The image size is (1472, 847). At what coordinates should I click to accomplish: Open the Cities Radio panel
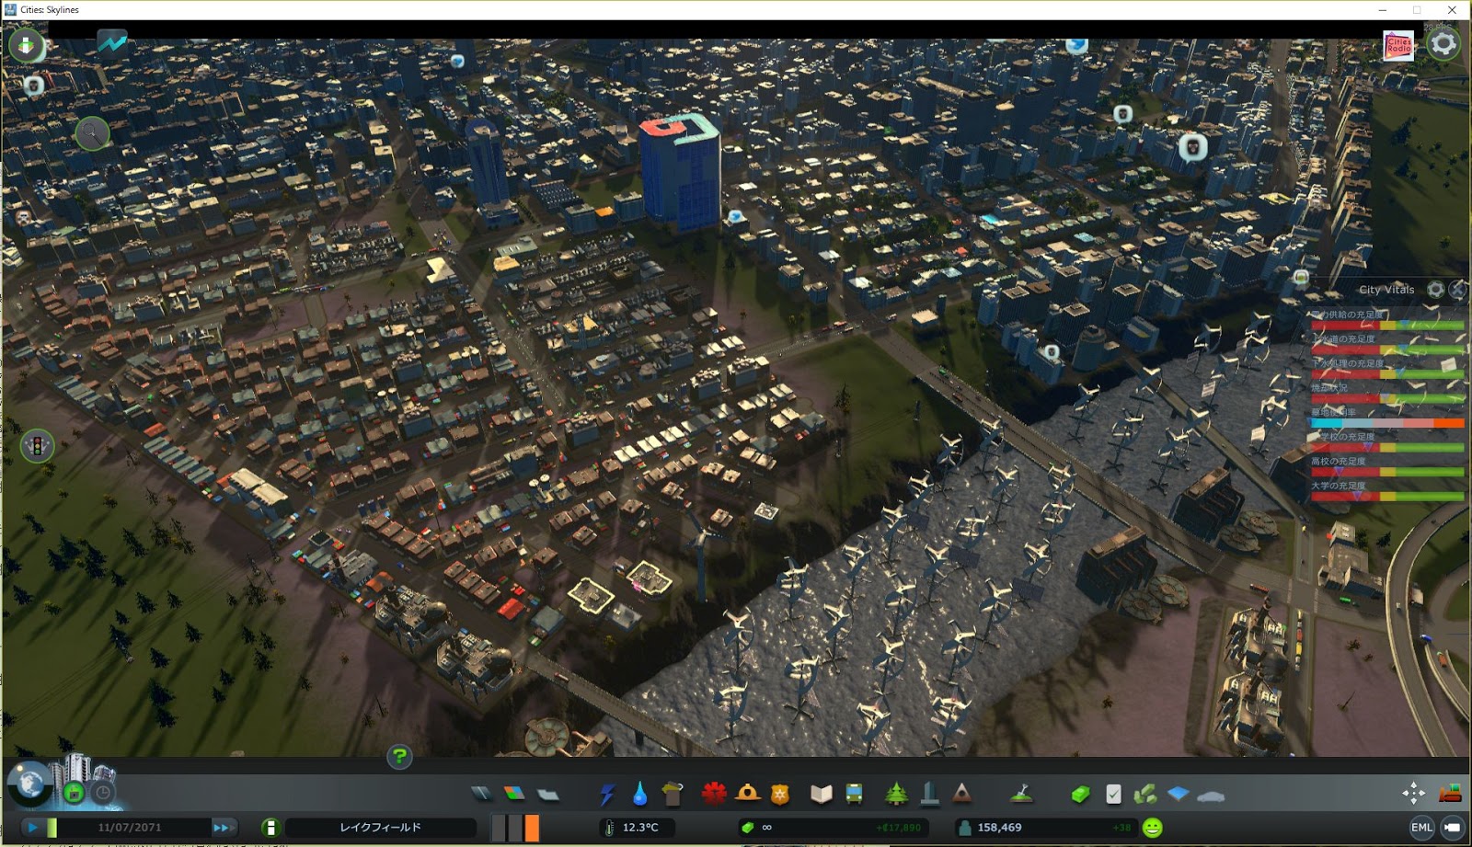click(x=1398, y=46)
